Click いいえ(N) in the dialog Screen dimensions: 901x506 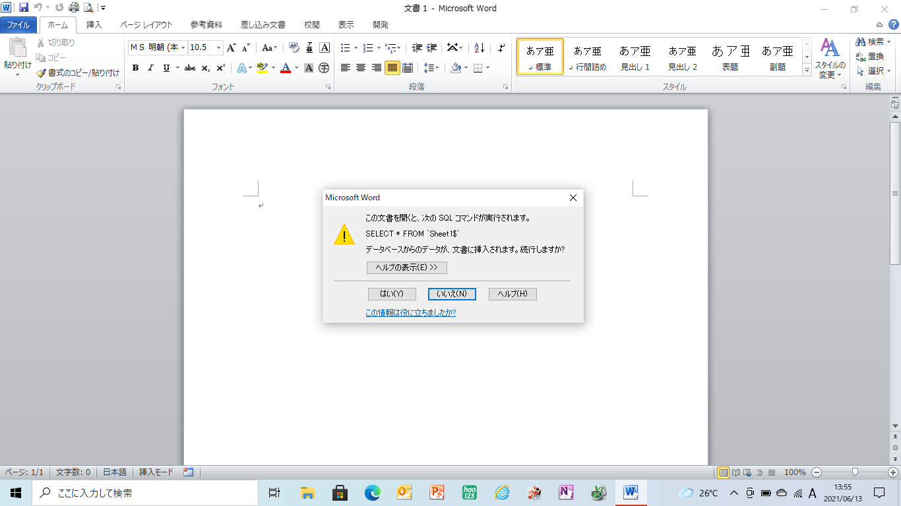point(452,294)
